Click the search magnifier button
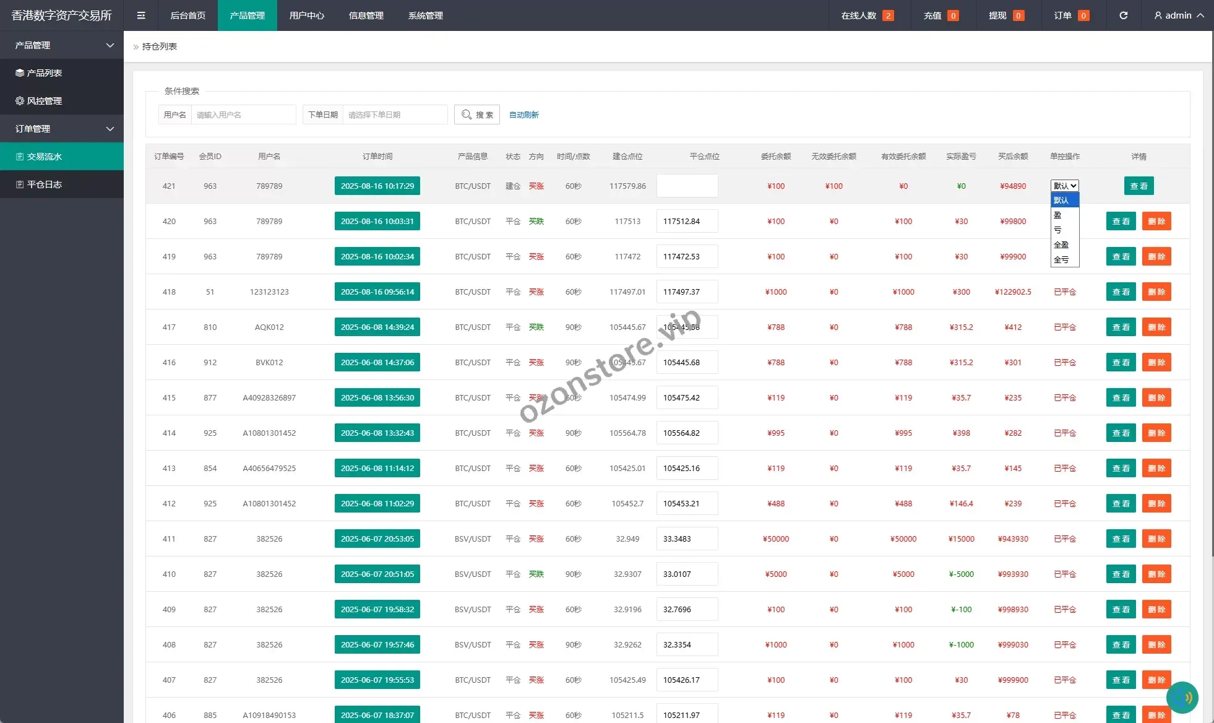The width and height of the screenshot is (1214, 723). 476,115
